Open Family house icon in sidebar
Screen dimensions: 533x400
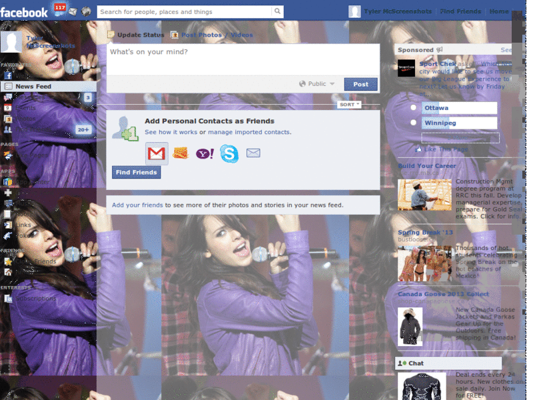pos(8,272)
